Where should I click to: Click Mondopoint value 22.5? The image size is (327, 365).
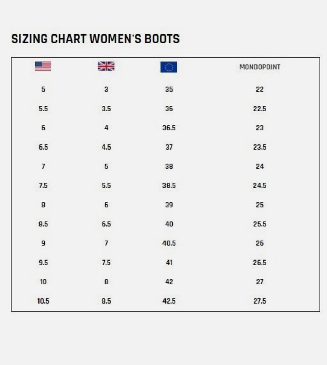coord(260,109)
